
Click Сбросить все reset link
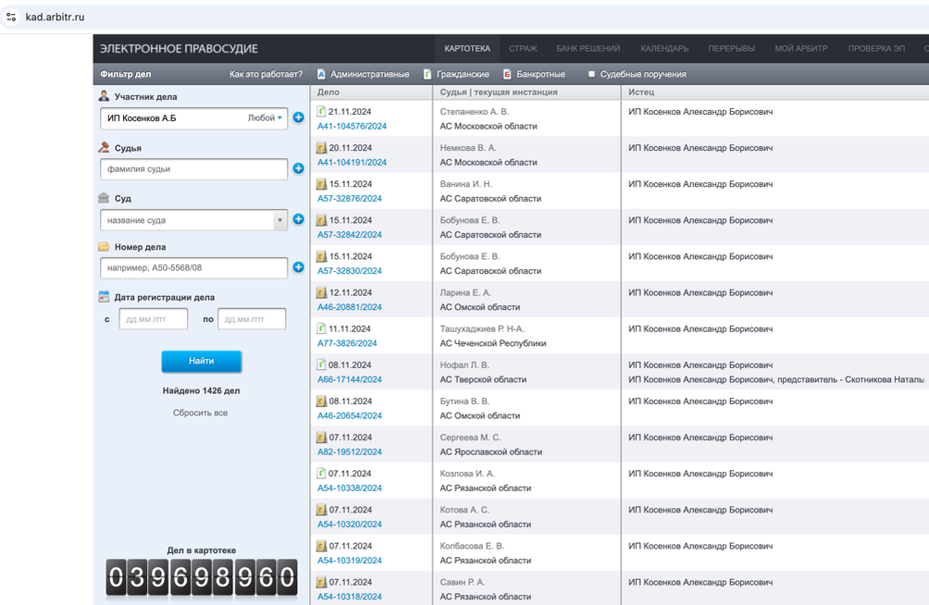click(200, 413)
